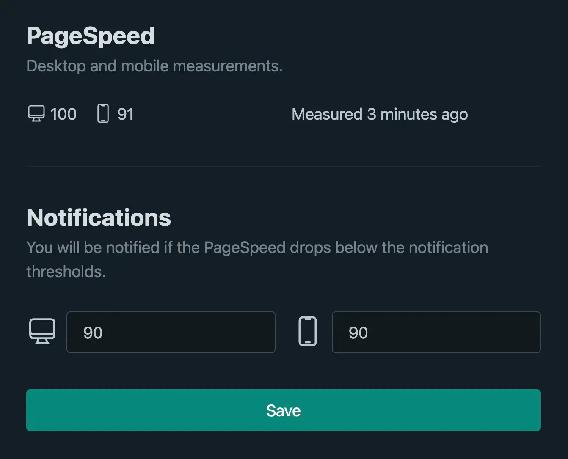Click the large phone icon by threshold field
The height and width of the screenshot is (459, 568).
pyautogui.click(x=308, y=332)
